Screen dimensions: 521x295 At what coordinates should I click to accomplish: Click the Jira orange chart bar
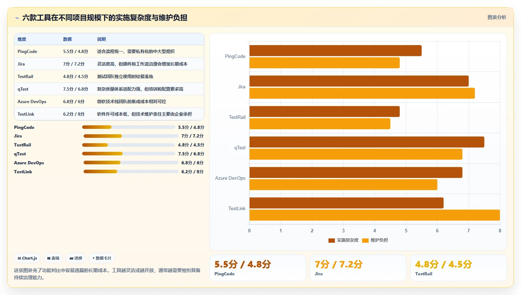pyautogui.click(x=362, y=93)
